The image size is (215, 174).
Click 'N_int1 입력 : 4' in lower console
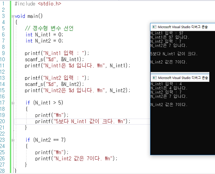(x=166, y=84)
